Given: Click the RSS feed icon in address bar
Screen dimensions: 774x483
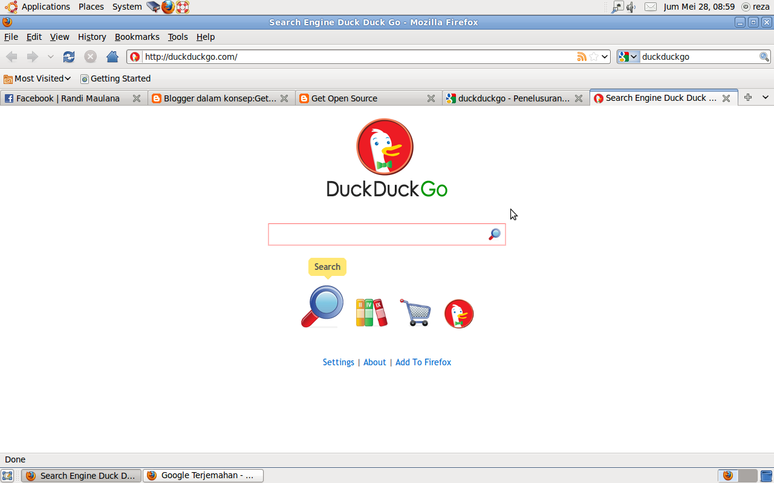Looking at the screenshot, I should click(582, 57).
